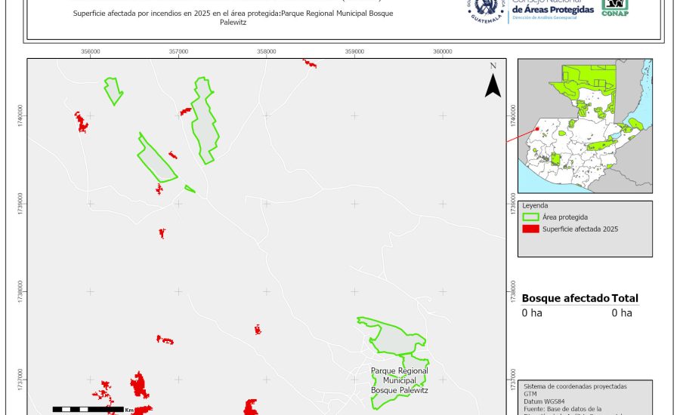Click the Guatemala government seal logo
The image size is (680, 415).
coord(486,11)
